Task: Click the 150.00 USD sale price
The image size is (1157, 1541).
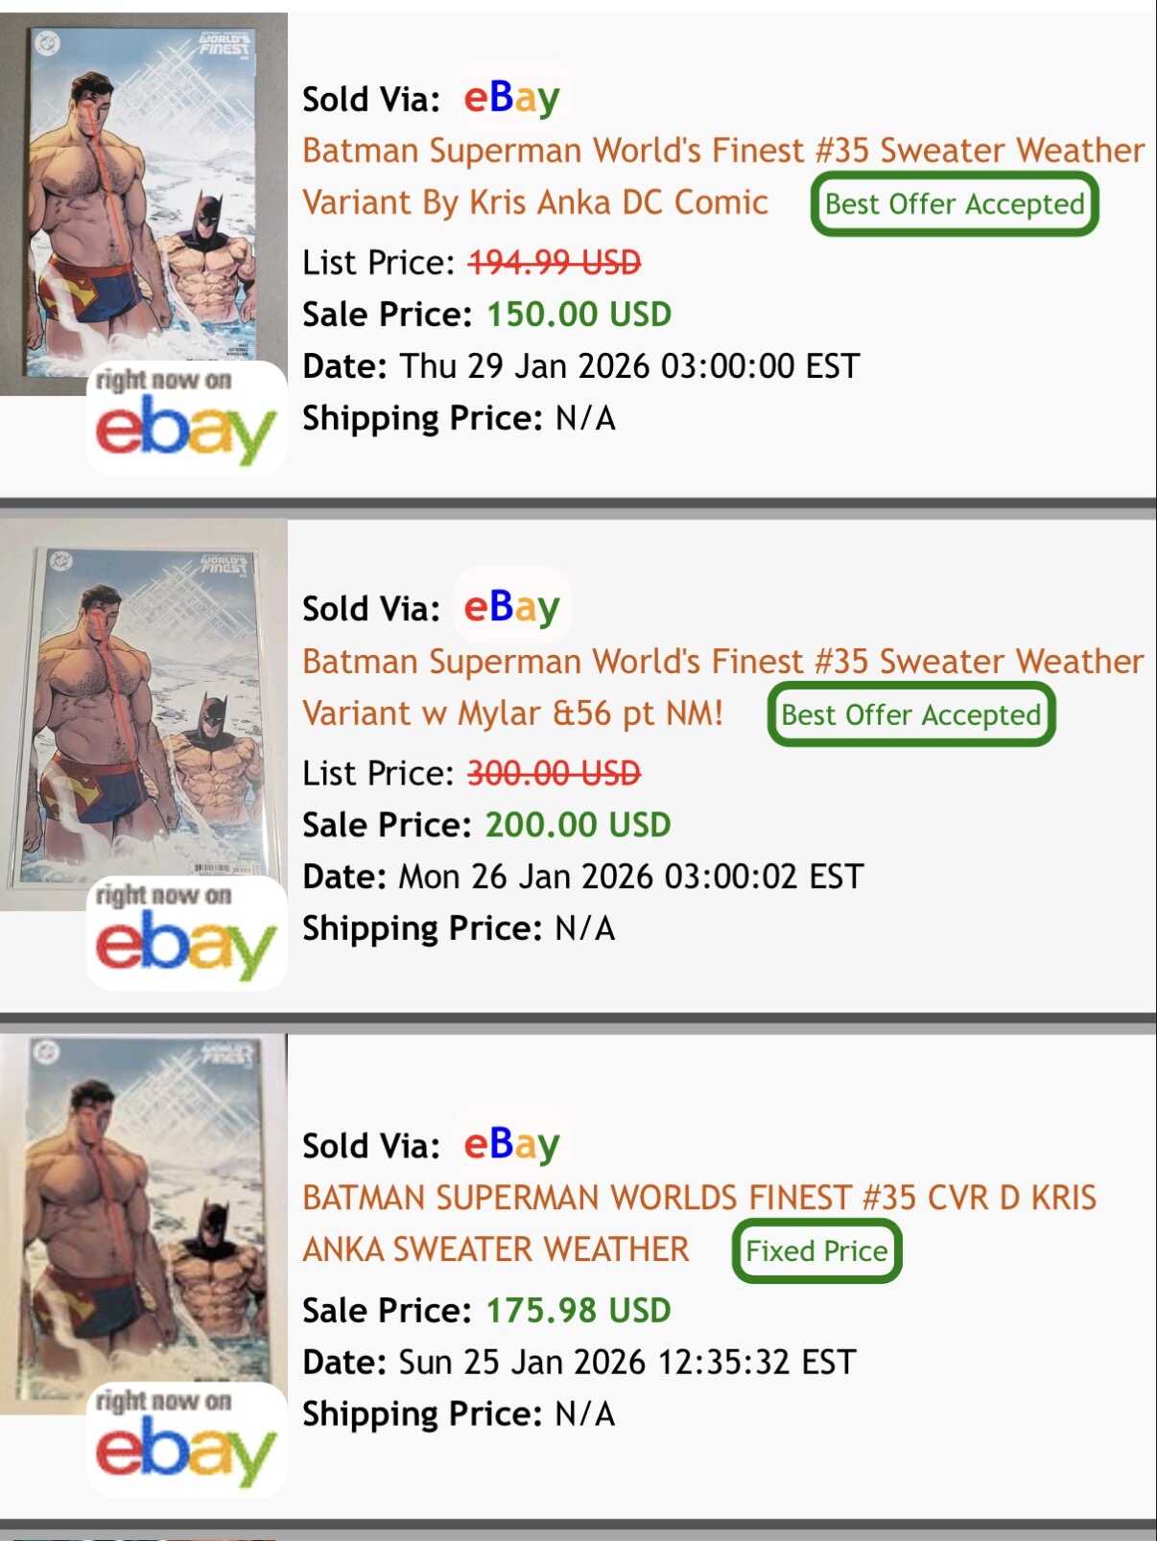Action: pos(578,315)
